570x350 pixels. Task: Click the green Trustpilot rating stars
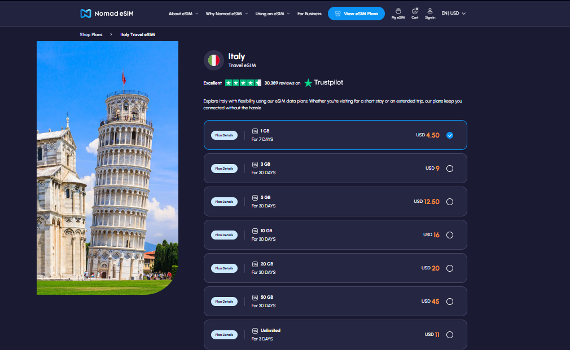pyautogui.click(x=243, y=83)
